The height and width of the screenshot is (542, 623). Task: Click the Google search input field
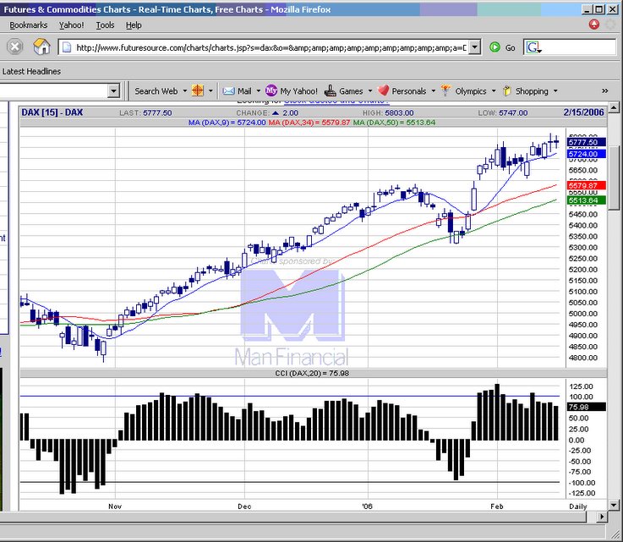click(x=579, y=47)
